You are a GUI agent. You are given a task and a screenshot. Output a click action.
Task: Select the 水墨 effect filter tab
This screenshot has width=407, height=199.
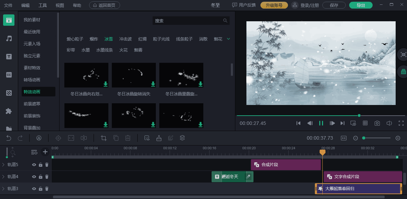86,50
